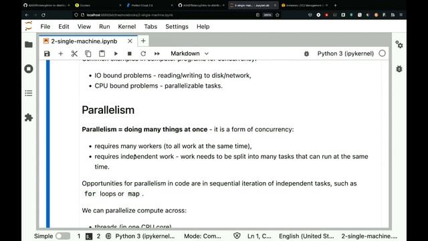Click the browser URL address field
The image size is (428, 241).
pyautogui.click(x=164, y=15)
